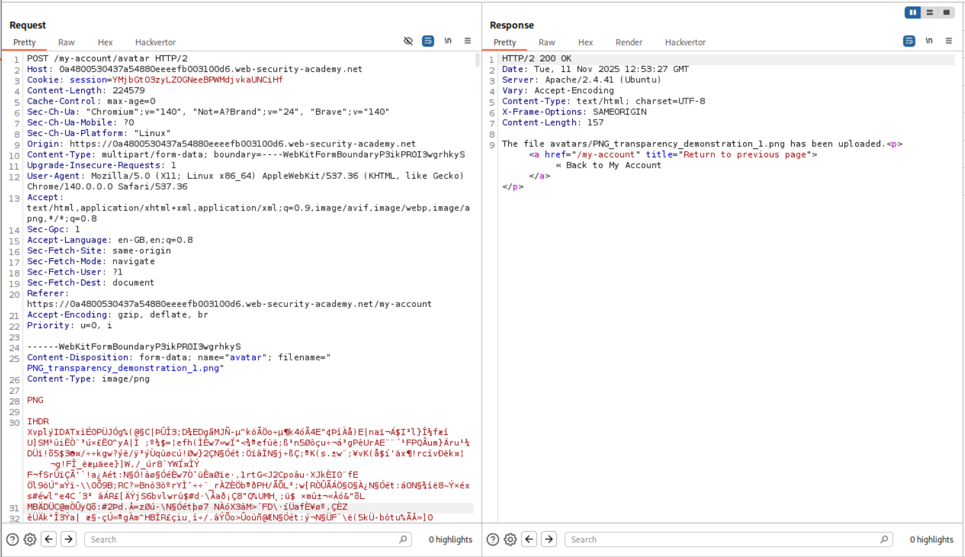Viewport: 965px width, 557px height.
Task: Select the combined tabbed view layout icon
Action: coord(946,12)
